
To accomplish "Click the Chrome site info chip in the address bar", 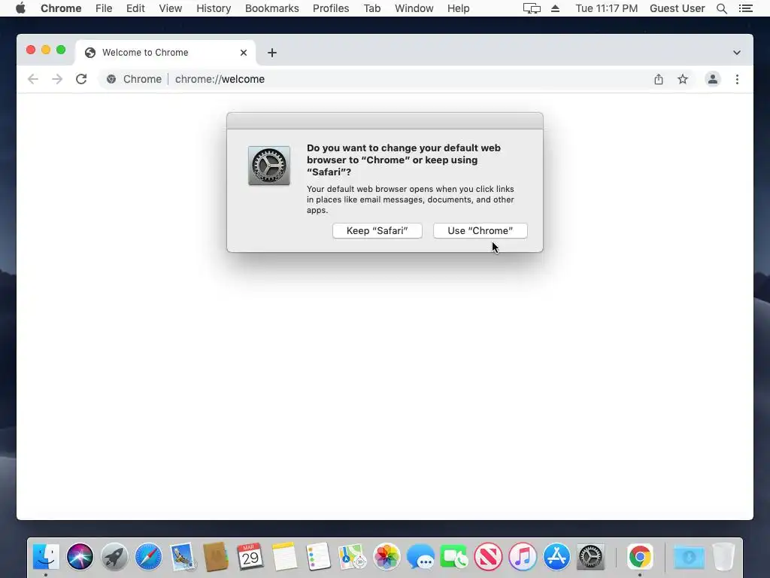I will [134, 79].
